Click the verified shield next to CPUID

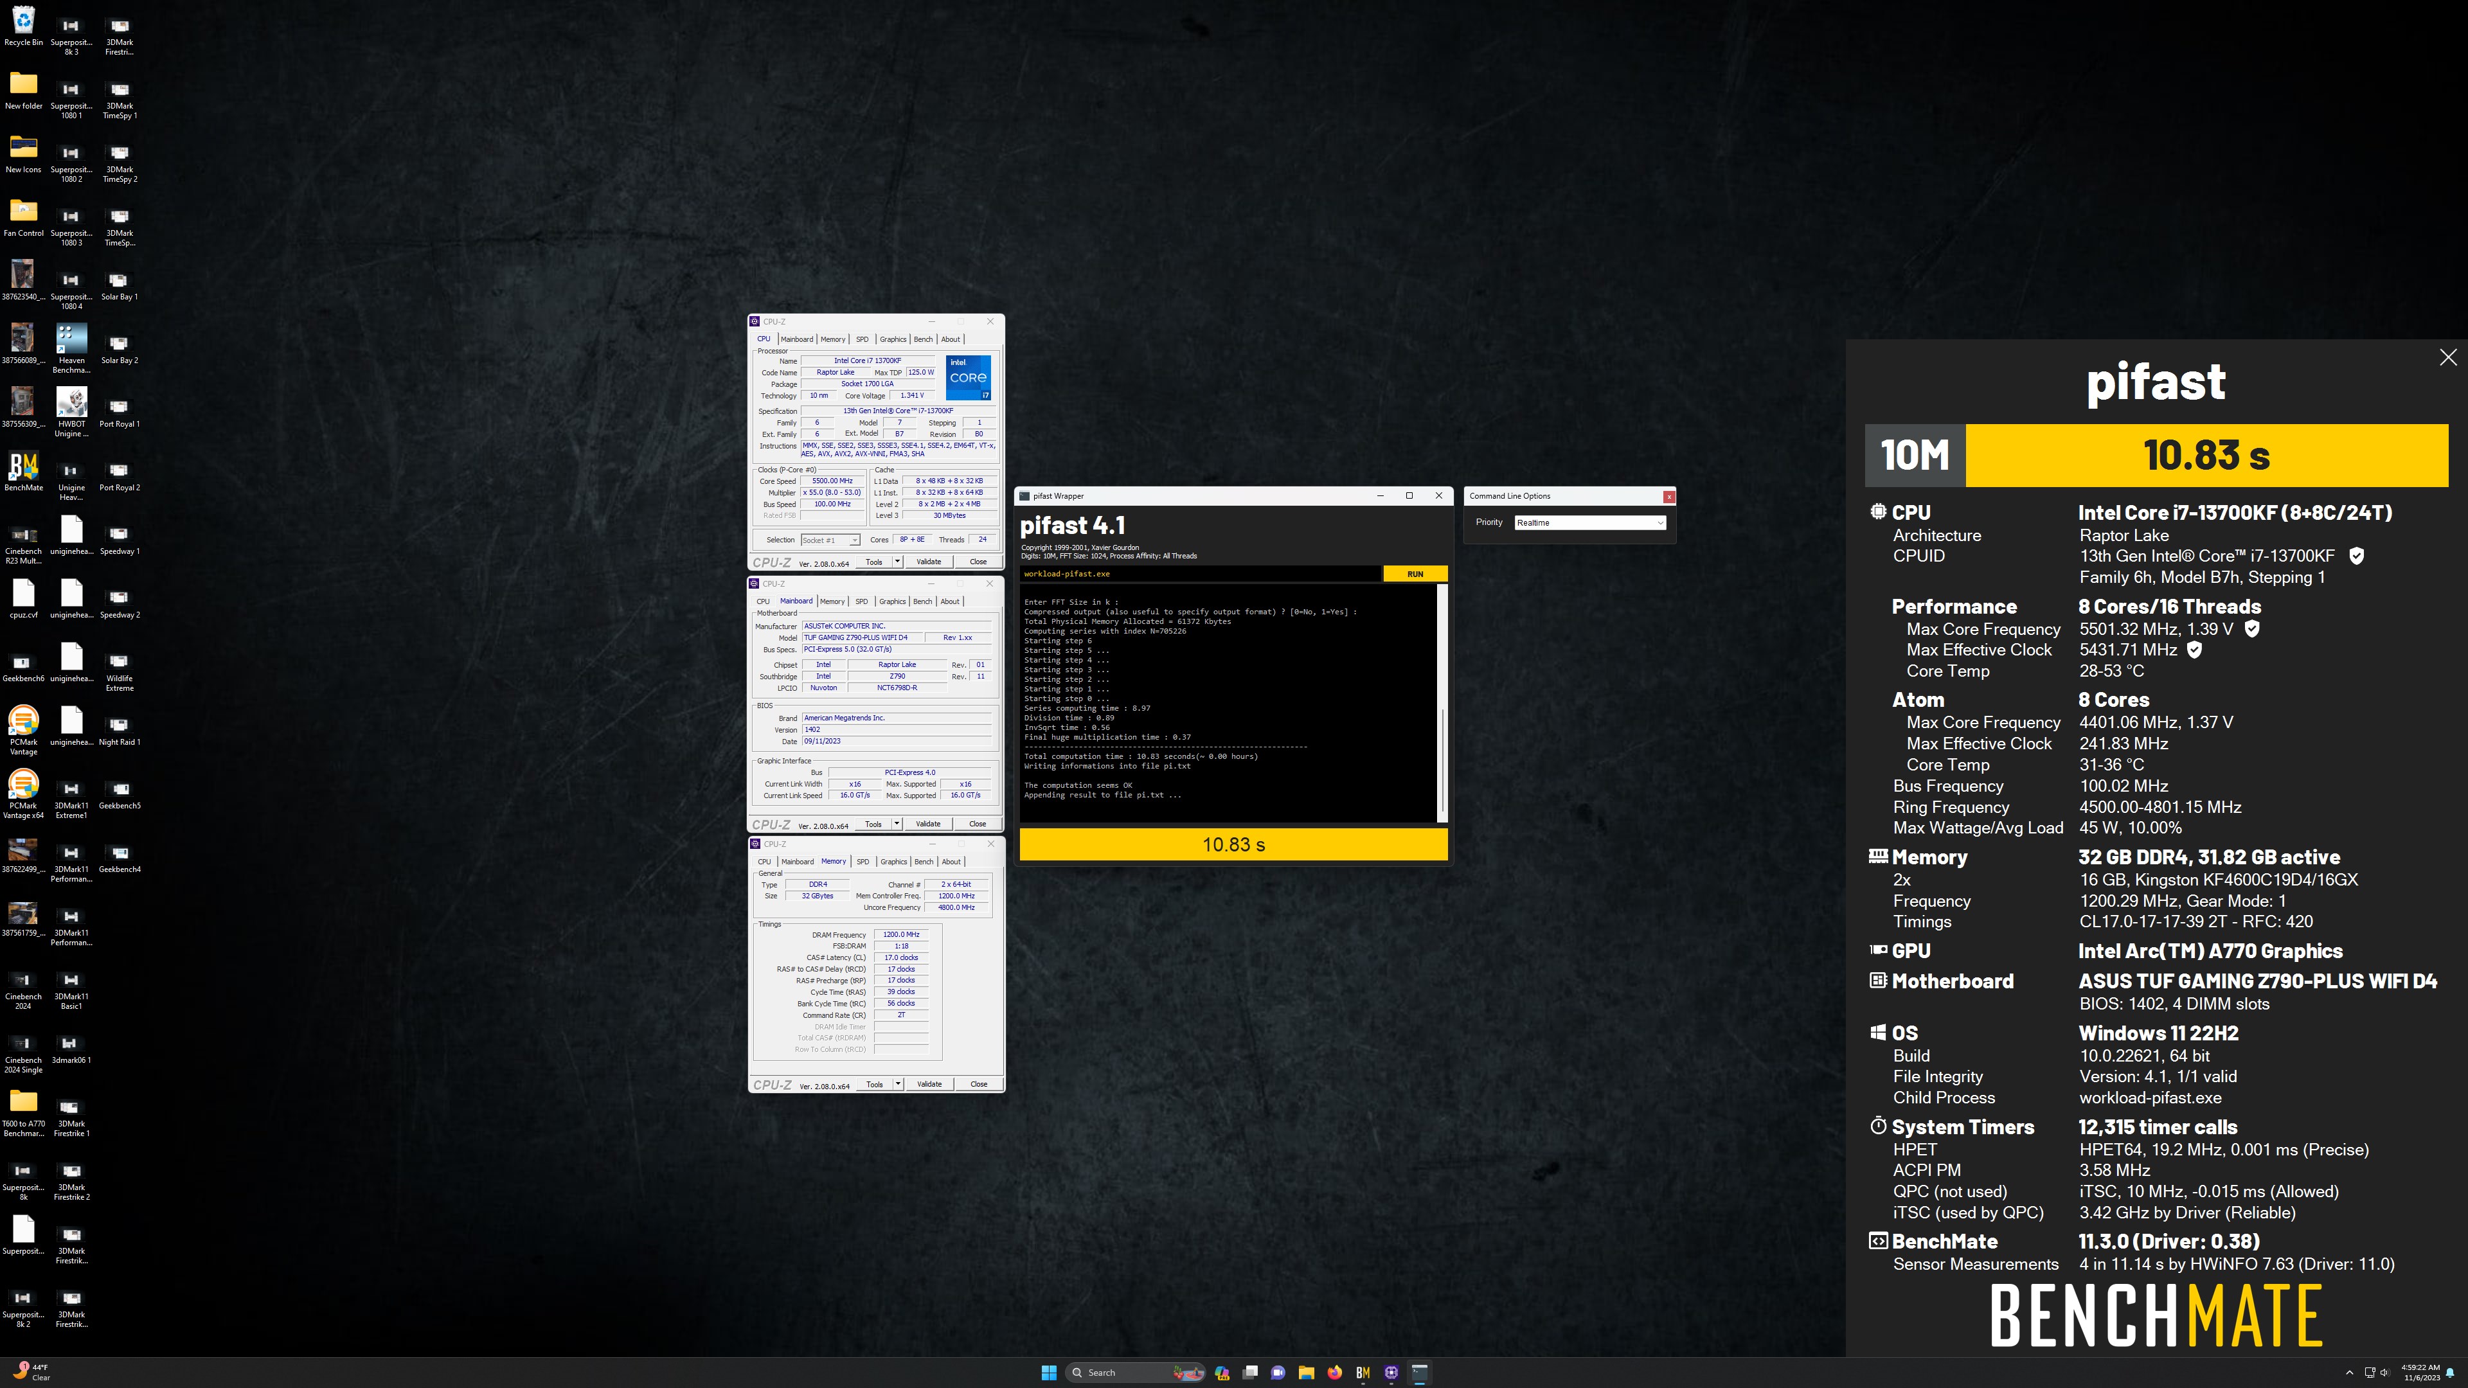coord(2357,556)
